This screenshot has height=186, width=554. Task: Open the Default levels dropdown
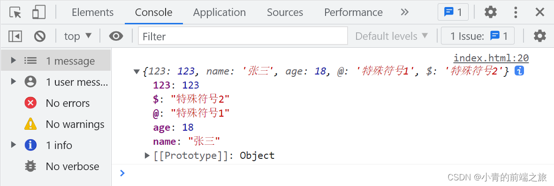[x=392, y=36]
